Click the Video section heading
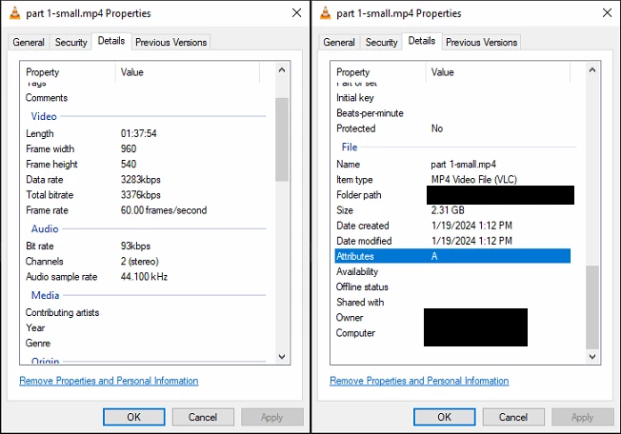Screen dimensions: 621x434 44,116
